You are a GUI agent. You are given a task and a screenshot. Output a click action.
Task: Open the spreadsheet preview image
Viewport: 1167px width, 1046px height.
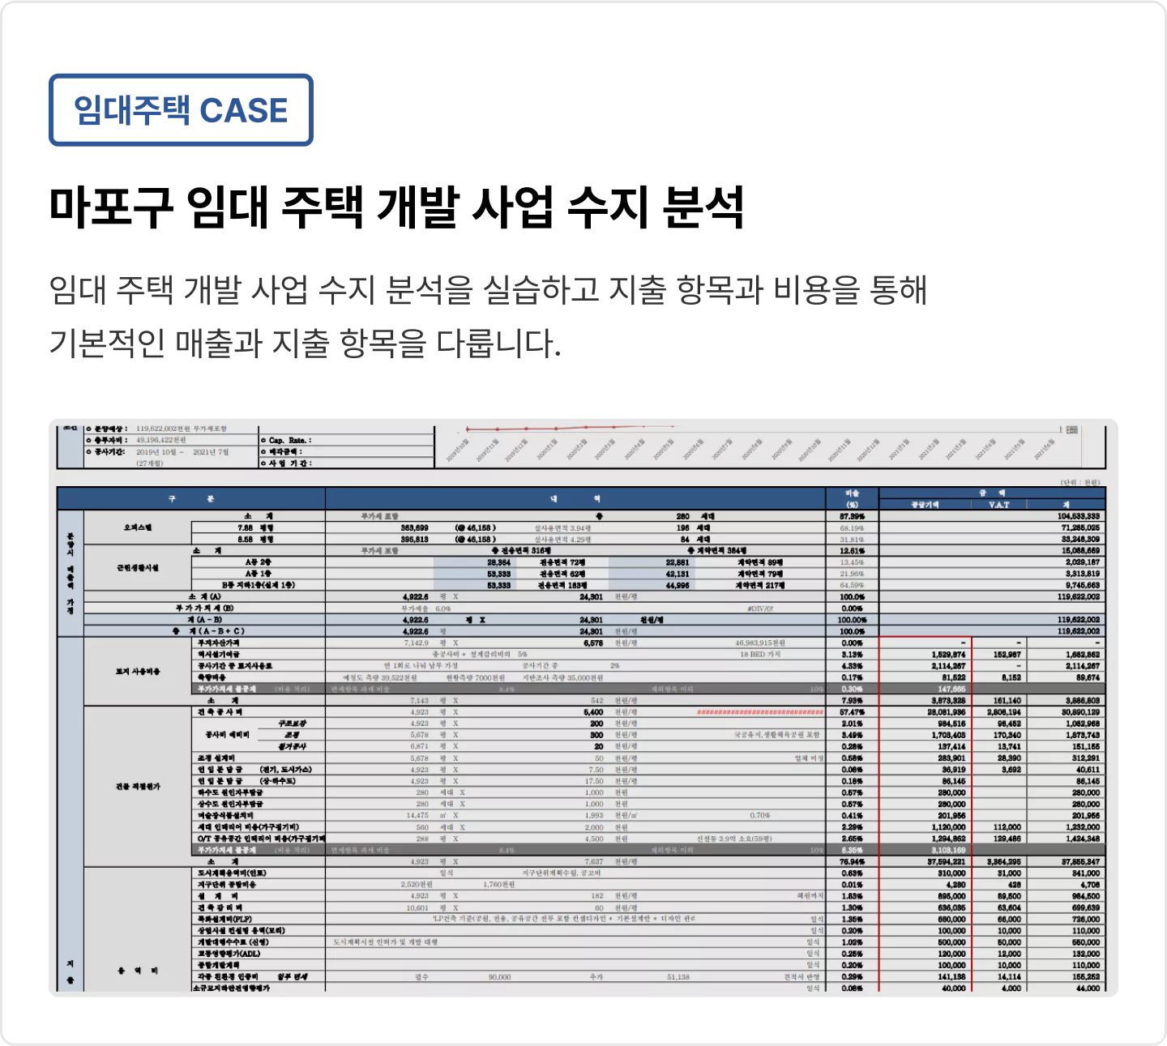583,707
